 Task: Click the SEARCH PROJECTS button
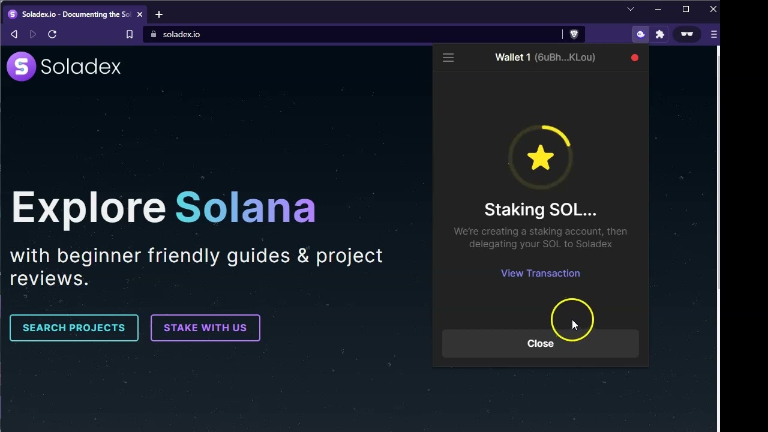click(74, 328)
